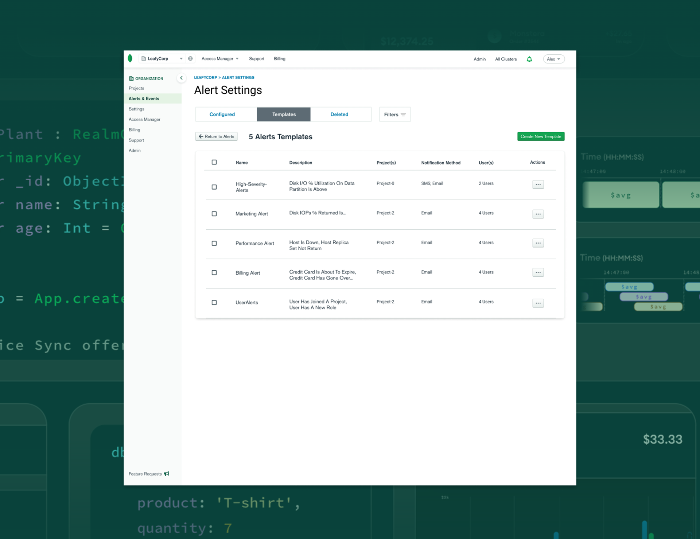Screen dimensions: 700x539
Task: Switch to the Deleted tab
Action: 339,115
